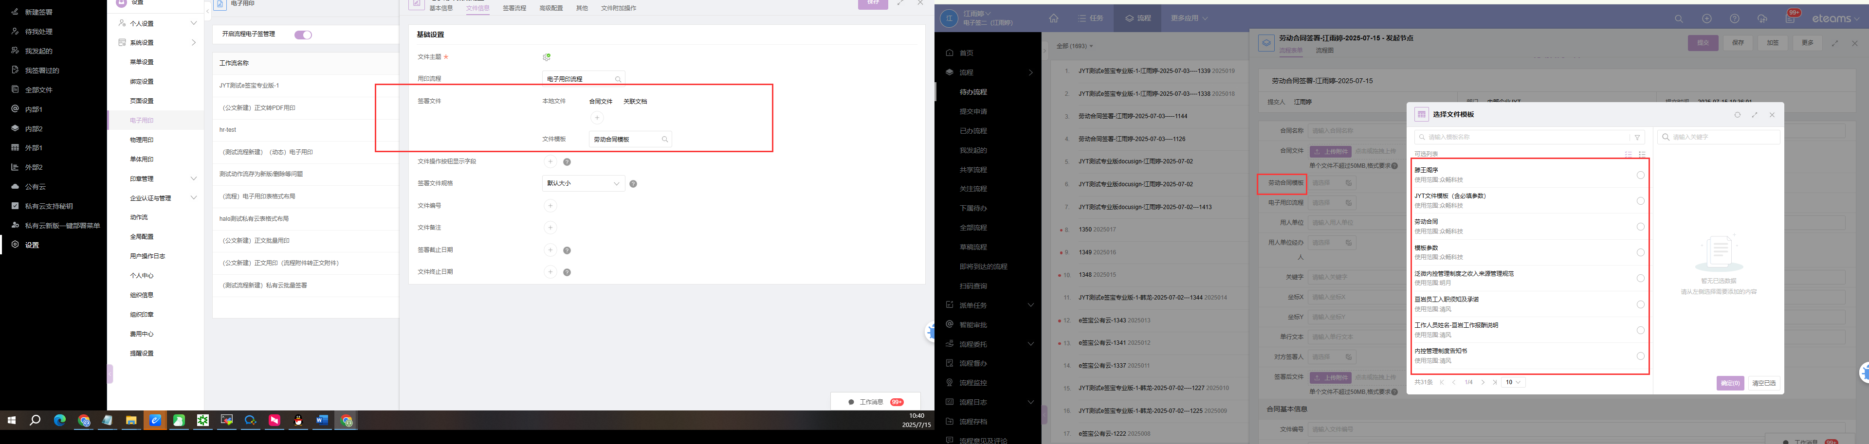This screenshot has width=1869, height=444.
Task: Select the 模板参数 template radio button
Action: coord(1640,252)
